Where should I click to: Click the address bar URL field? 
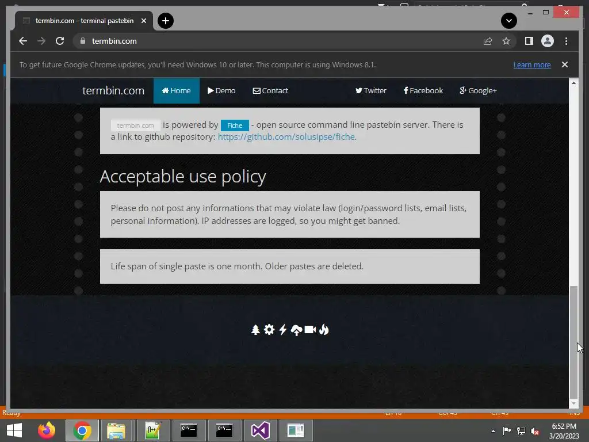278,41
